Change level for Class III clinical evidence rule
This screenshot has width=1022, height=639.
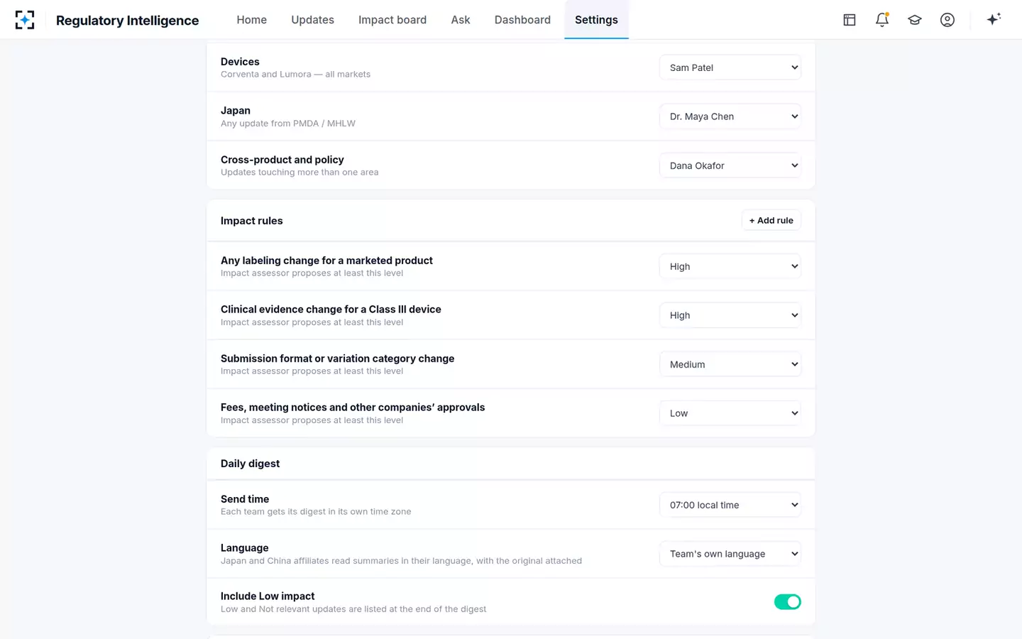click(730, 315)
